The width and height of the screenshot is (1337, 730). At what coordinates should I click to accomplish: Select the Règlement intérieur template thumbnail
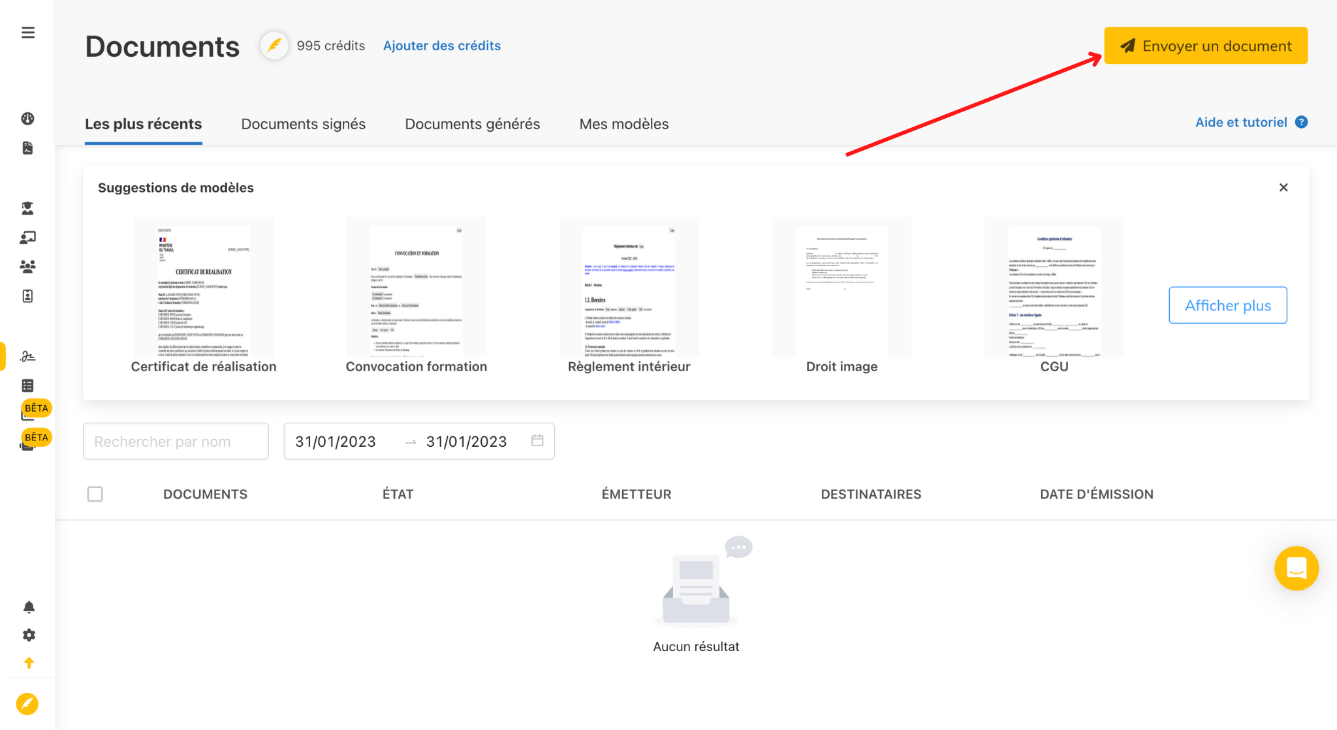click(x=629, y=287)
